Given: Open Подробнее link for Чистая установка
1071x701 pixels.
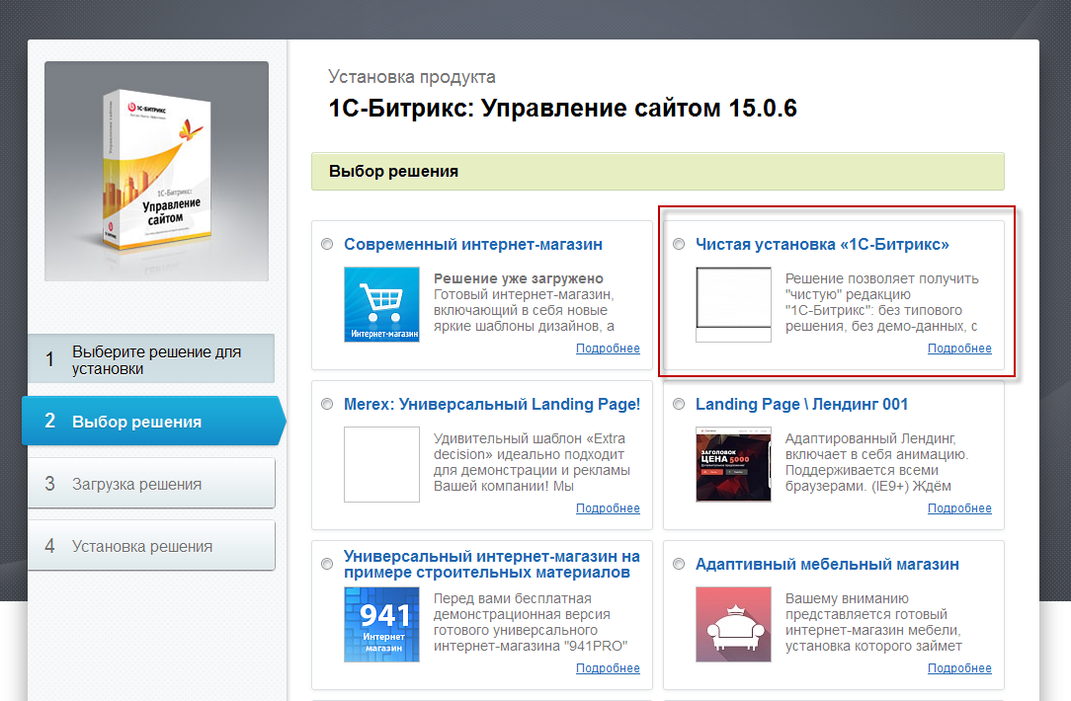Looking at the screenshot, I should click(x=959, y=349).
